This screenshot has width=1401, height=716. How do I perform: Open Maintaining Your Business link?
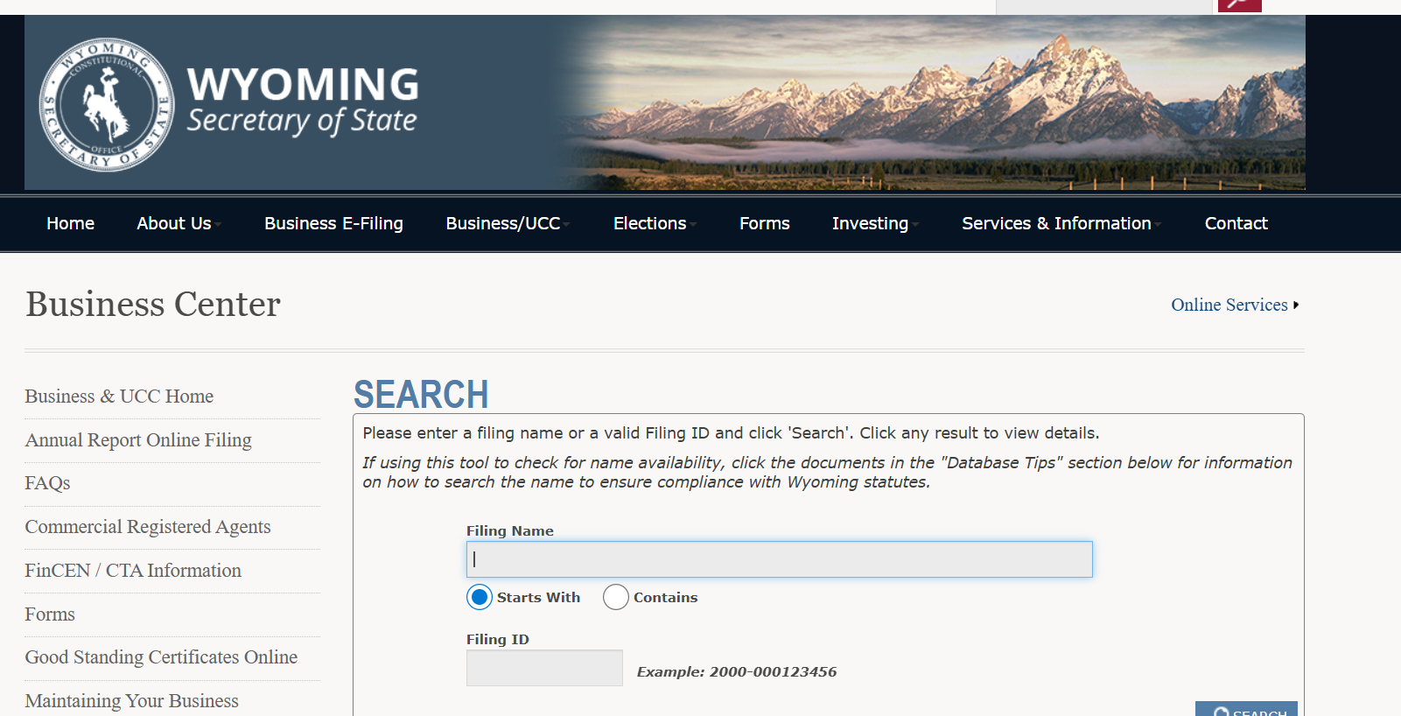tap(131, 701)
